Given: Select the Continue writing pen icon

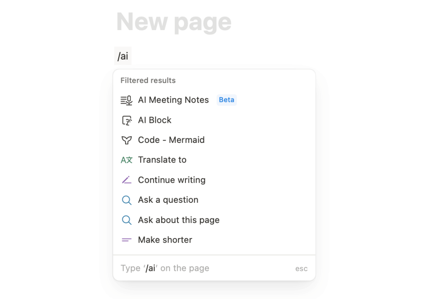Looking at the screenshot, I should point(126,180).
